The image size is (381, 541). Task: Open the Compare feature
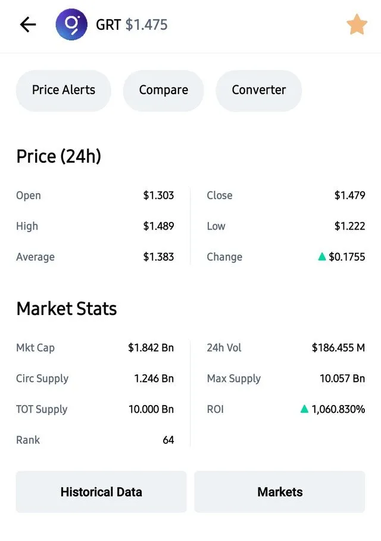click(163, 91)
